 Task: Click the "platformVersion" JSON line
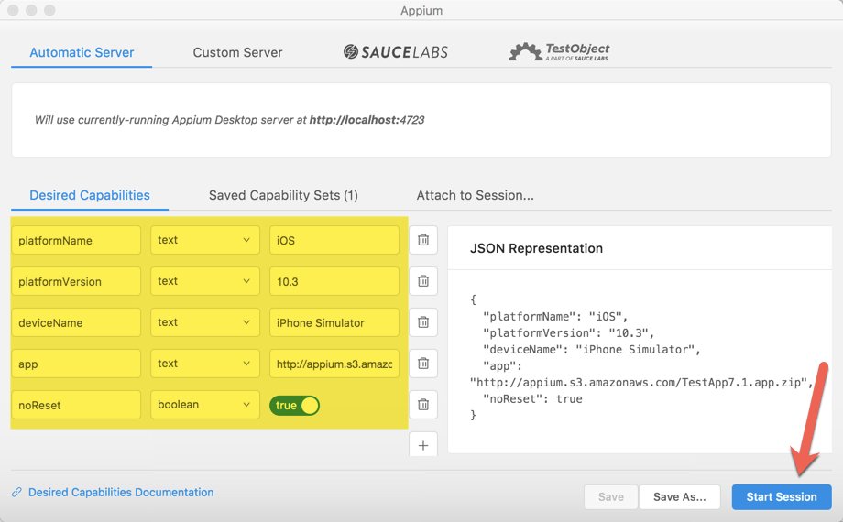(568, 332)
